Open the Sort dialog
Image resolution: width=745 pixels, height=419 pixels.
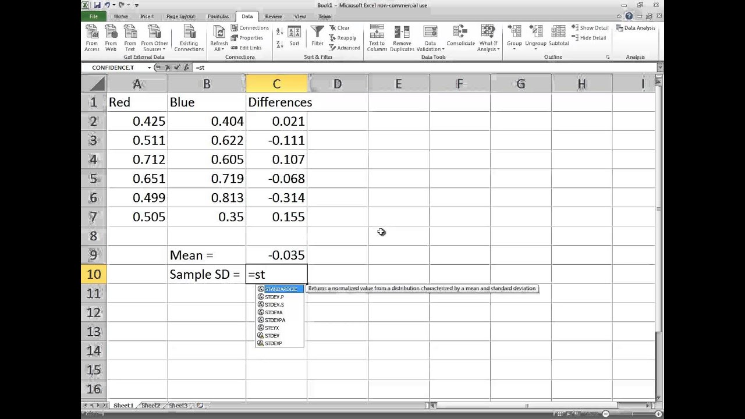(295, 36)
